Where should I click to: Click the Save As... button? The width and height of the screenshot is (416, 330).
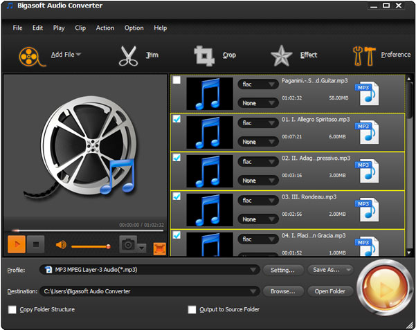coord(330,270)
